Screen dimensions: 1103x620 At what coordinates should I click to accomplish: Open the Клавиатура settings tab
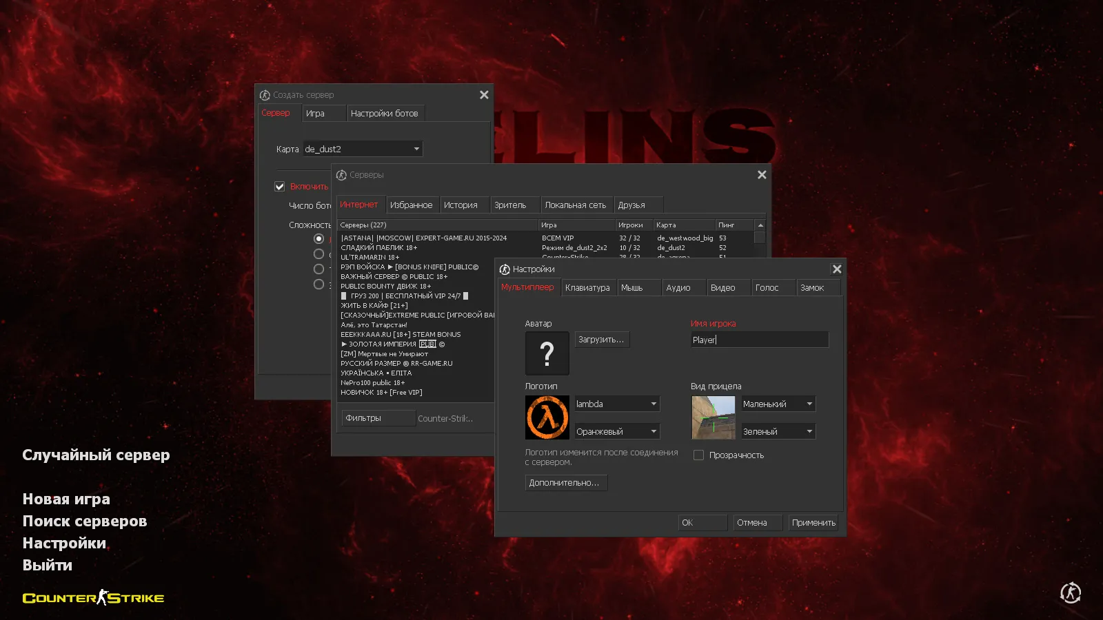pyautogui.click(x=588, y=287)
